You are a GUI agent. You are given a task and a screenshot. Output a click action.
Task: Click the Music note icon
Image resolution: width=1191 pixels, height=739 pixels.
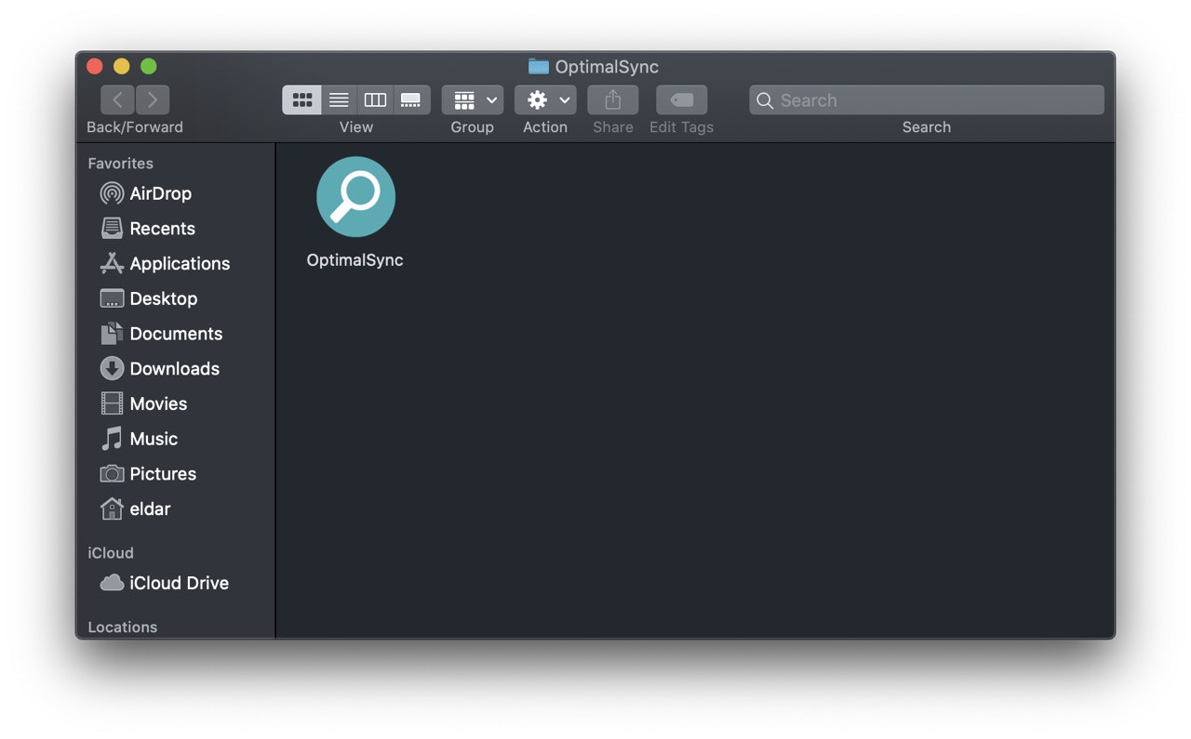(112, 439)
